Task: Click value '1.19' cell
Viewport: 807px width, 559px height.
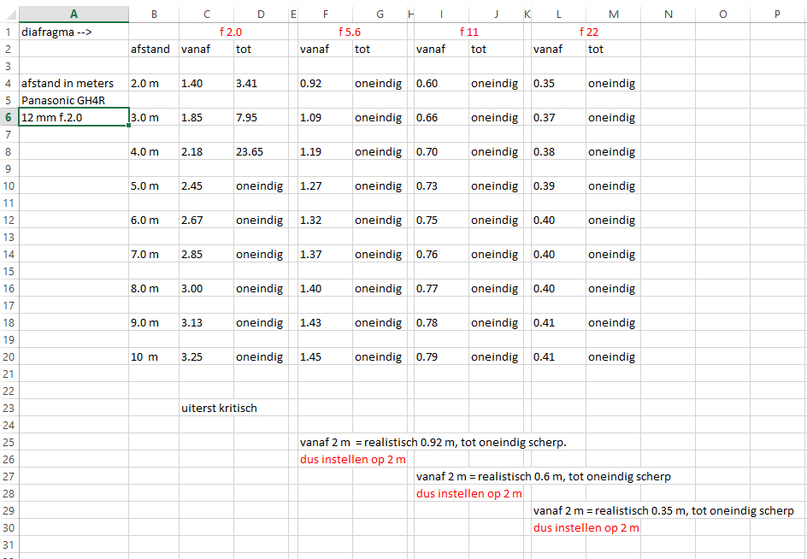Action: coord(325,152)
